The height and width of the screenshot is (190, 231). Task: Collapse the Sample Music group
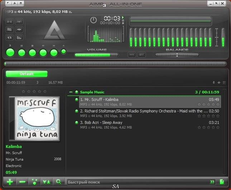(x=71, y=92)
